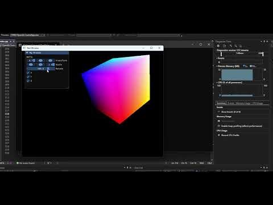This screenshot has height=205, width=273.
Task: Toggle the X axis rotation checkbox
Action: [28, 73]
